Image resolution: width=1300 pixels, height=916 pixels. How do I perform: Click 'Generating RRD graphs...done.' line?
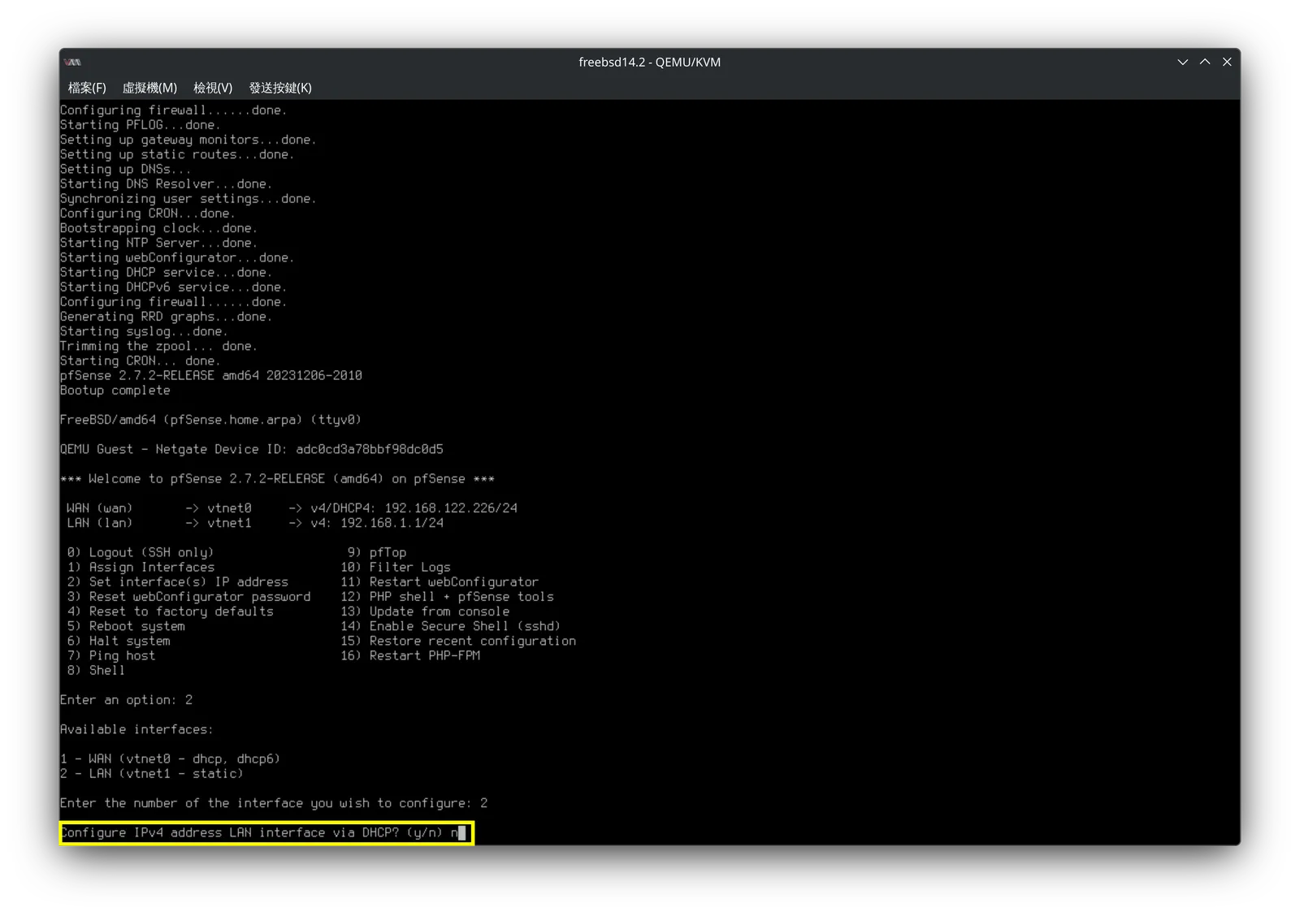(166, 316)
